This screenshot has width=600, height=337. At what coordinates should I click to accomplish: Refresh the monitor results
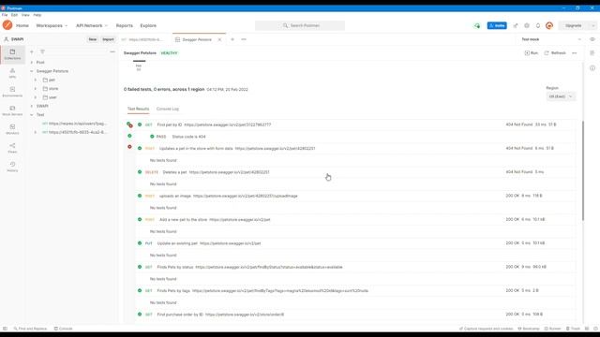point(555,53)
